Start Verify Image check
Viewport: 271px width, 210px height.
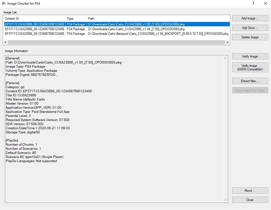(250, 56)
